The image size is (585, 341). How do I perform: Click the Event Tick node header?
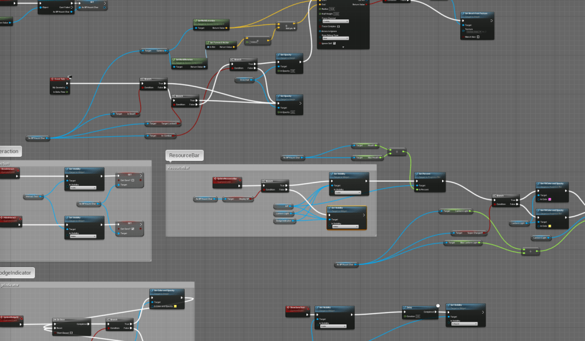click(x=59, y=79)
